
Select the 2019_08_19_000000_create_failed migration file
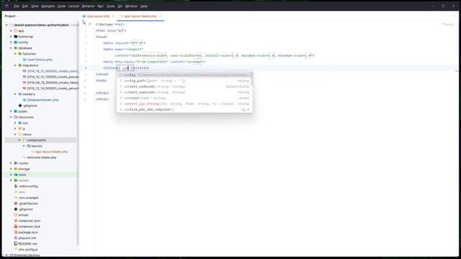pyautogui.click(x=53, y=83)
